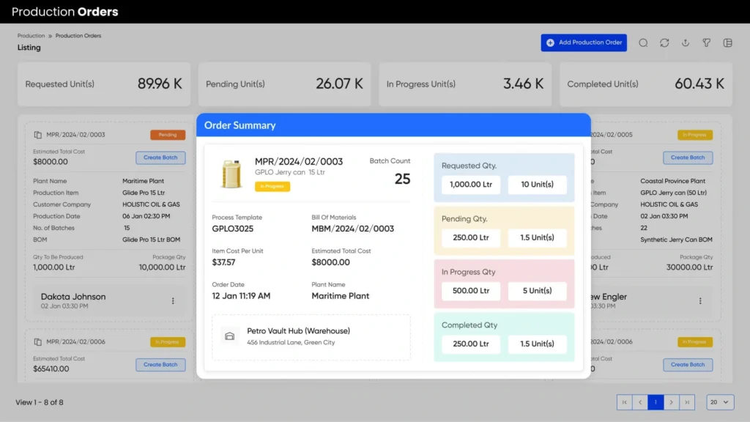750x422 pixels.
Task: Click the Add Production Order button
Action: click(x=584, y=42)
